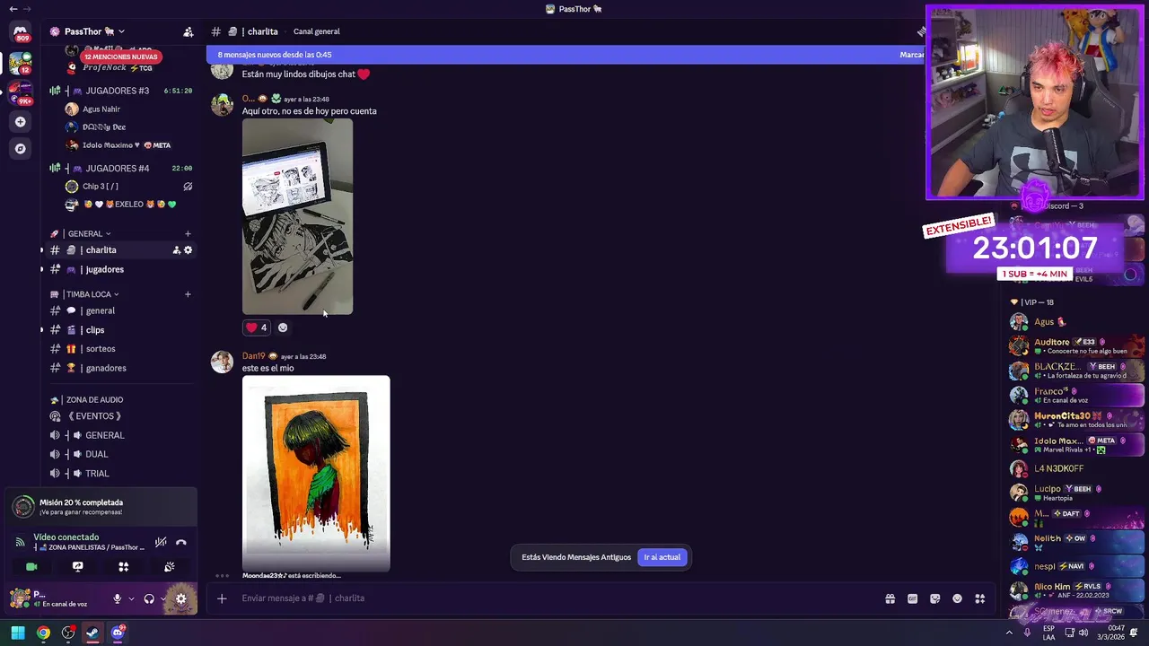
Task: Open Discover servers compass icon
Action: coord(20,148)
